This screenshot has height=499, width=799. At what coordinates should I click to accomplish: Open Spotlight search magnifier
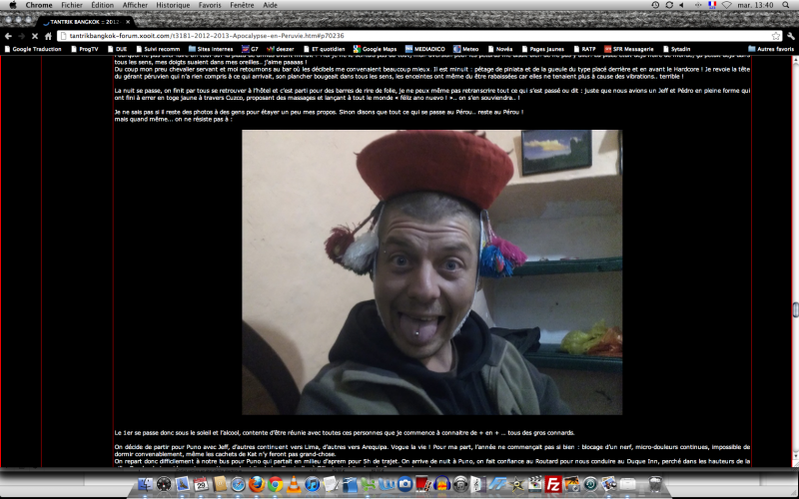pyautogui.click(x=786, y=5)
